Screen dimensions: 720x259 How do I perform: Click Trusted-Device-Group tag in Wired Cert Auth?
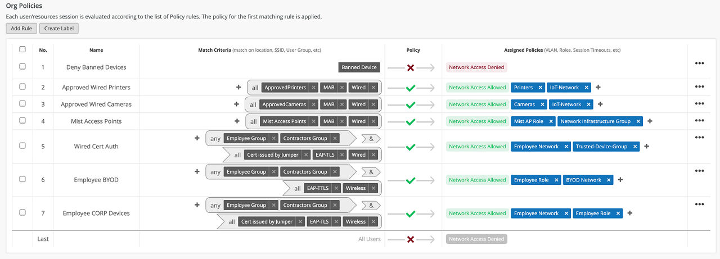[601, 147]
